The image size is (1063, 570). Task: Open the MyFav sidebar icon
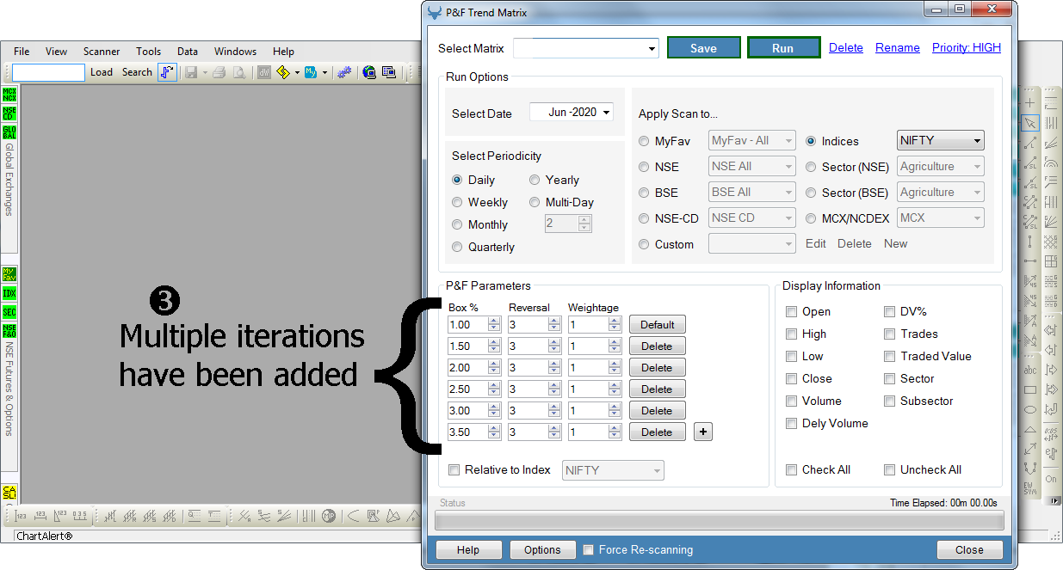9,274
